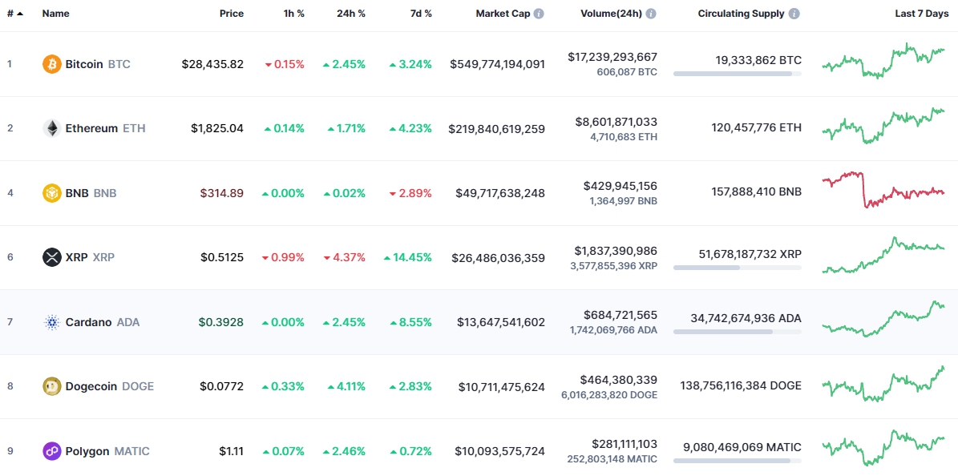
Task: Open the Market Cap info icon
Action: pyautogui.click(x=538, y=14)
